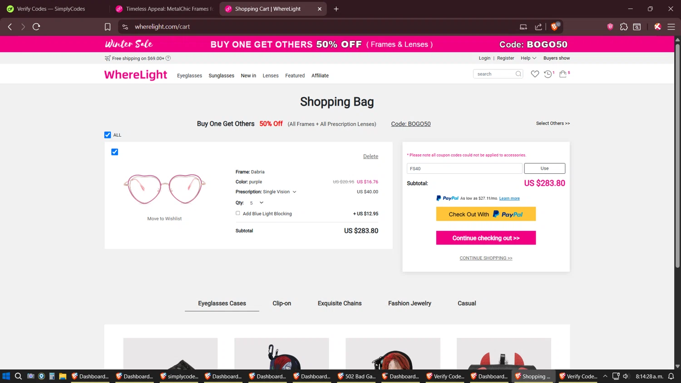Reload the page
Screen dimensions: 681x383
(36, 27)
